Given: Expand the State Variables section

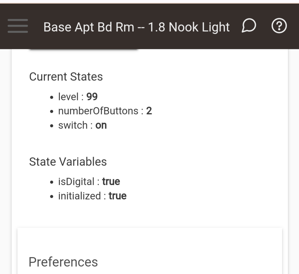Looking at the screenshot, I should pos(68,162).
